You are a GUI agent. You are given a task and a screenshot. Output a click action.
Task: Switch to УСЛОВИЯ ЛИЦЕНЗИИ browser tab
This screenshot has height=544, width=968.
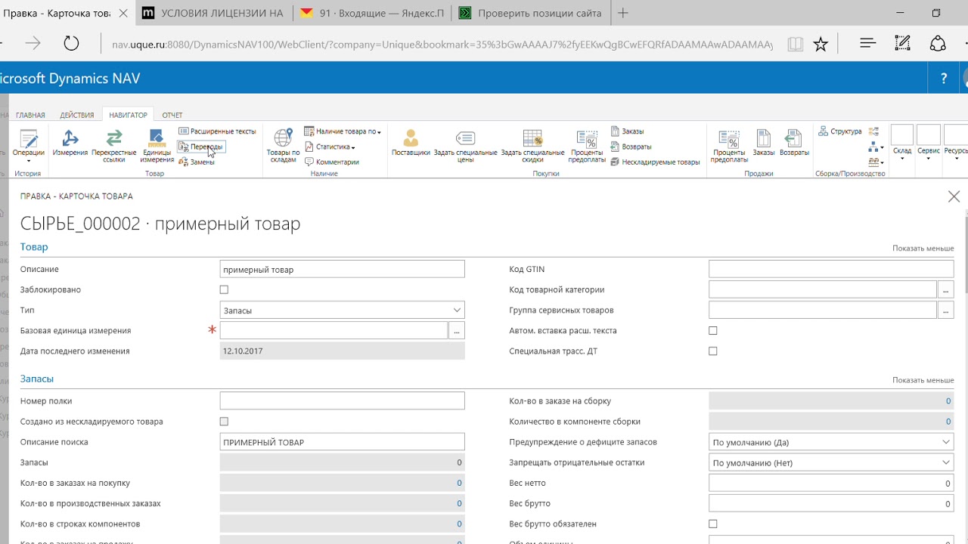213,13
